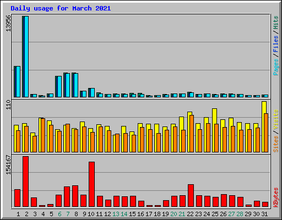Select day label 1 on the x-axis
The width and height of the screenshot is (282, 220).
click(x=18, y=214)
